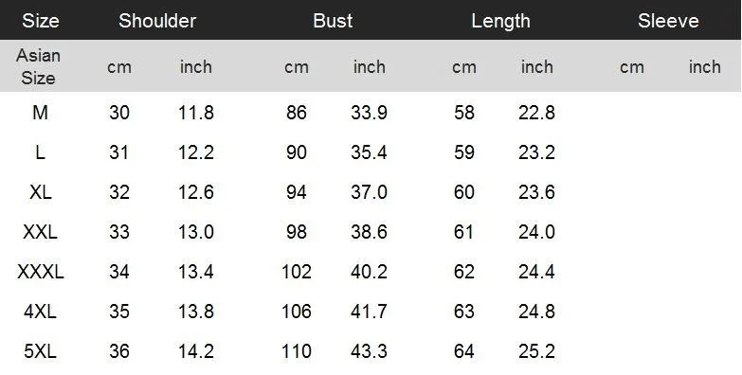
Task: Click the Sleeve column header
Action: pyautogui.click(x=668, y=21)
